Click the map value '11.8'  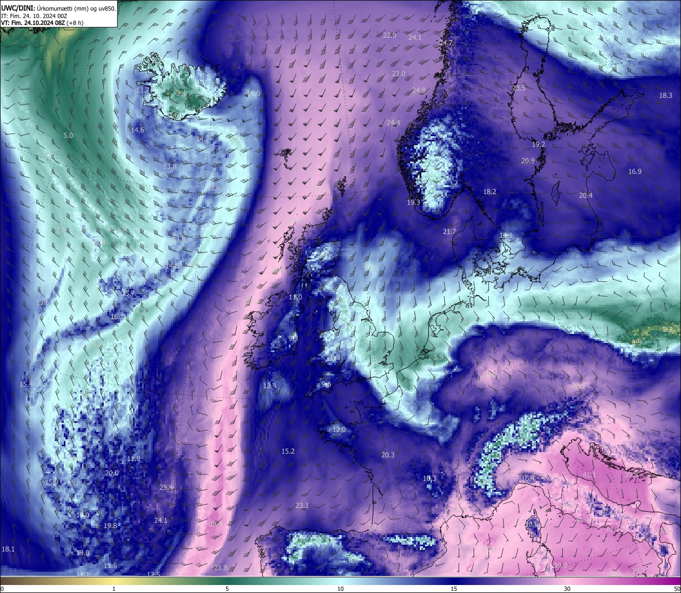click(x=134, y=458)
